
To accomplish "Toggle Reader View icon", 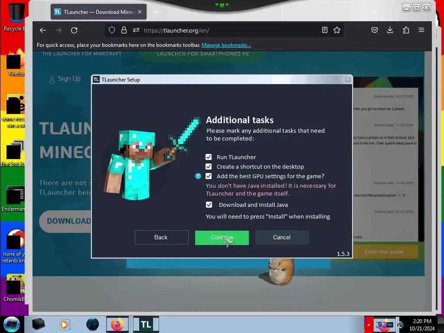I will point(324,30).
